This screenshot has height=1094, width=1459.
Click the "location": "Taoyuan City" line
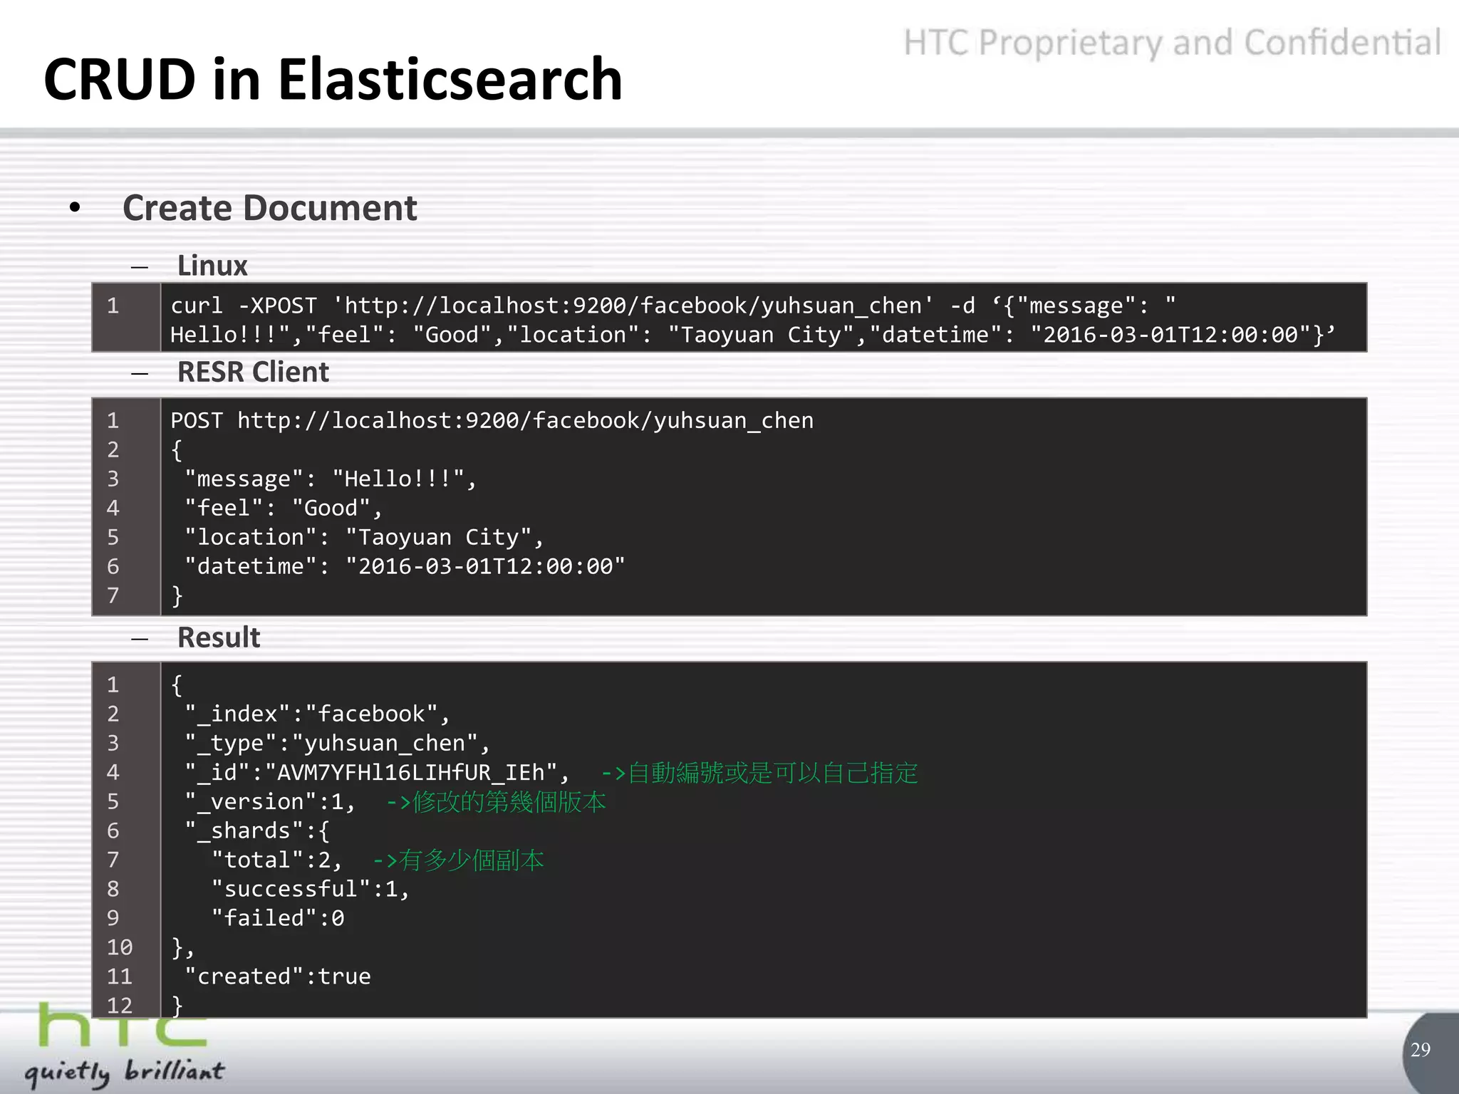click(363, 537)
